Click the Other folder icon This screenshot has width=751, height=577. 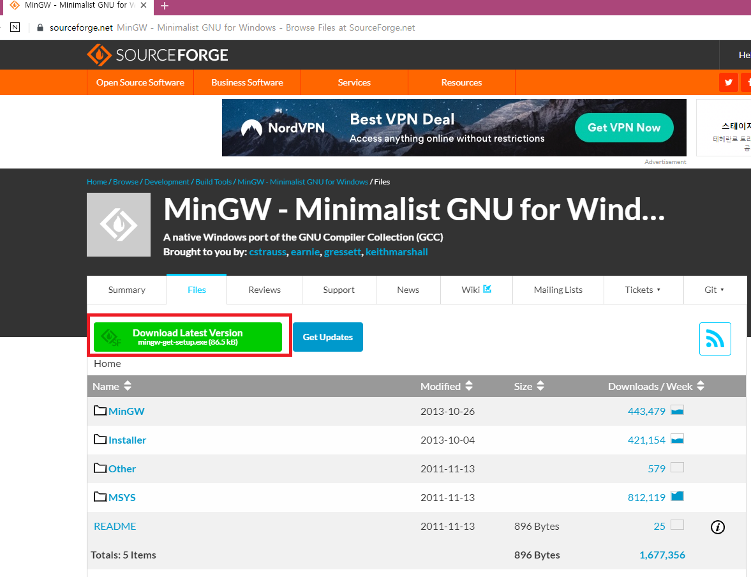[100, 468]
